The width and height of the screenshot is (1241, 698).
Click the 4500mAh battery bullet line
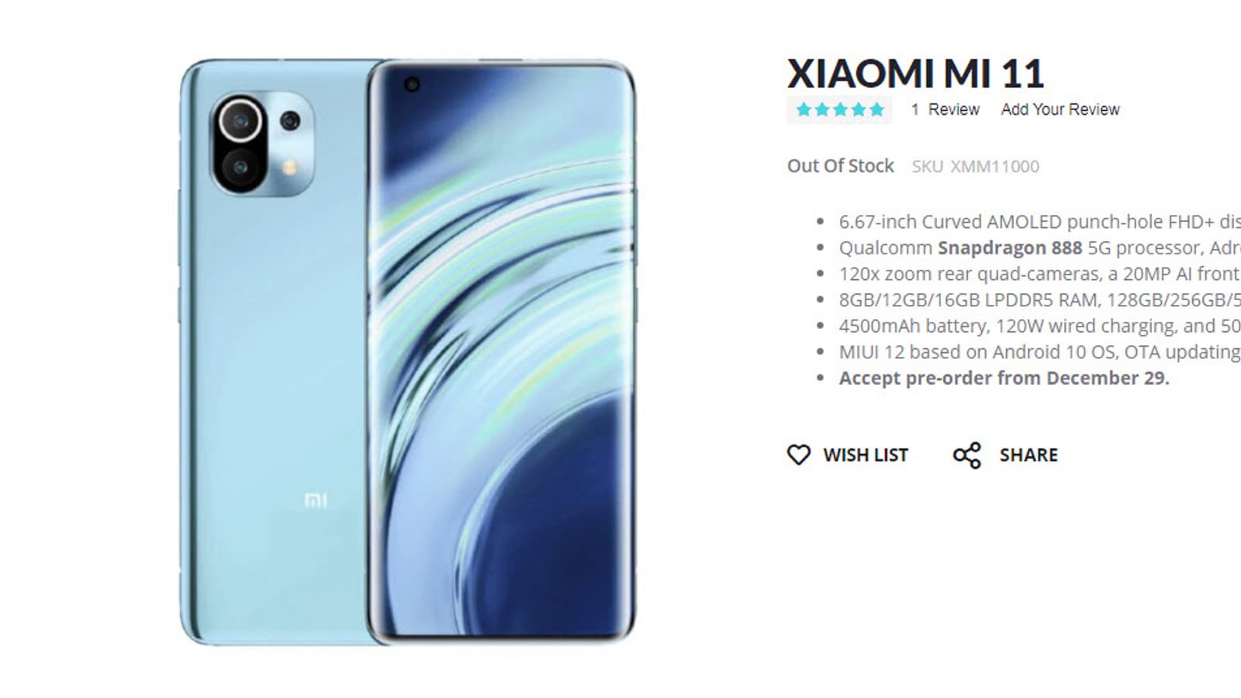(x=1040, y=326)
